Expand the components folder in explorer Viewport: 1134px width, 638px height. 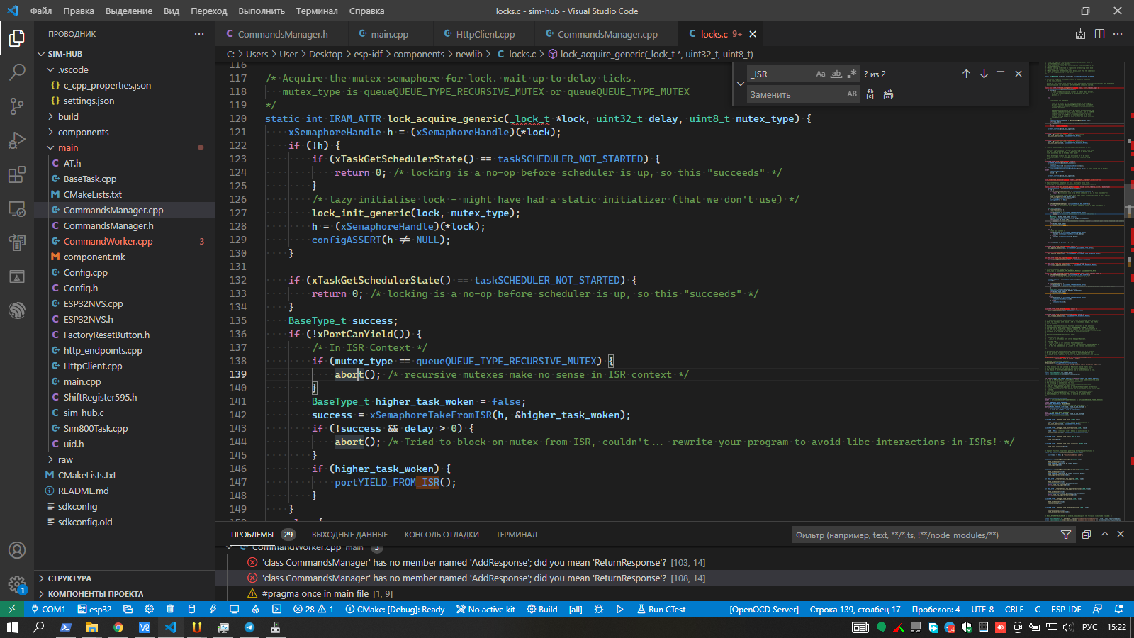coord(83,132)
